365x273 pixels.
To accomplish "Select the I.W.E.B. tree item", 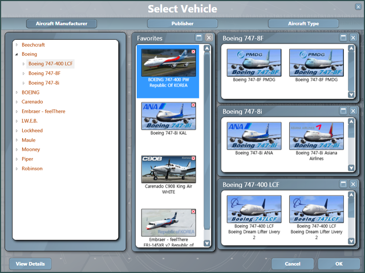I will [29, 121].
